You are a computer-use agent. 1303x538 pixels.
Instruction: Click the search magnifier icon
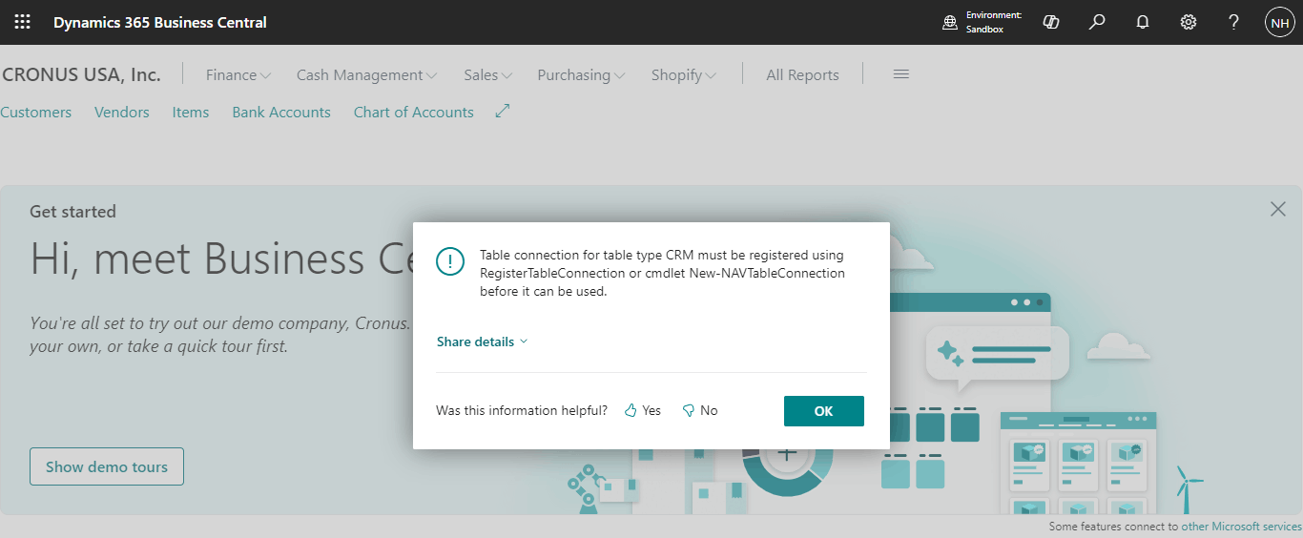click(1097, 22)
